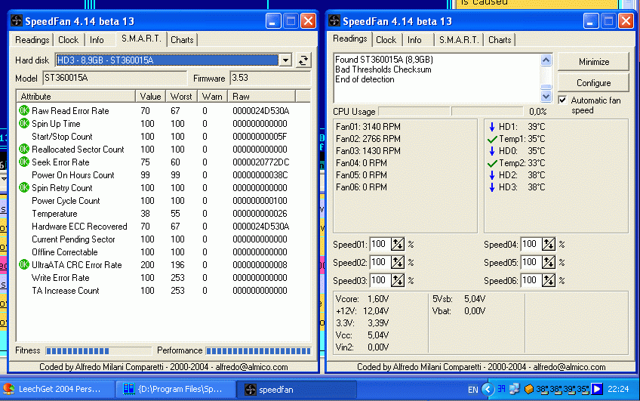Click the blue down arrow next to HD0
640x401 pixels.
click(492, 151)
